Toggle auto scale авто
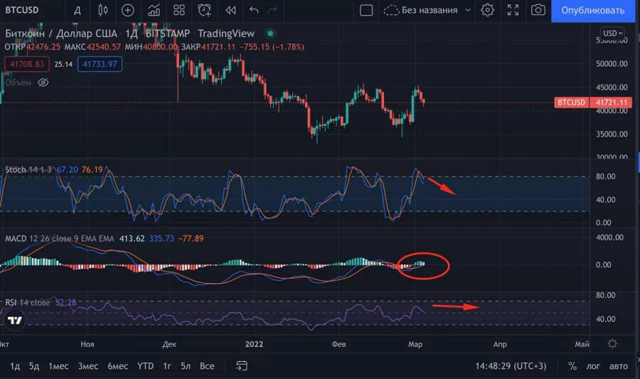640x379 pixels. 619,366
